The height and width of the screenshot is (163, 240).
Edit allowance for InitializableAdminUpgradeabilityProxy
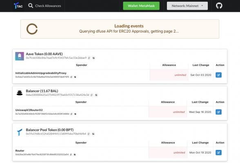click(x=218, y=75)
